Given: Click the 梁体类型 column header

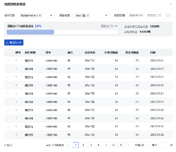Looking at the screenshot, I should [x=90, y=53].
